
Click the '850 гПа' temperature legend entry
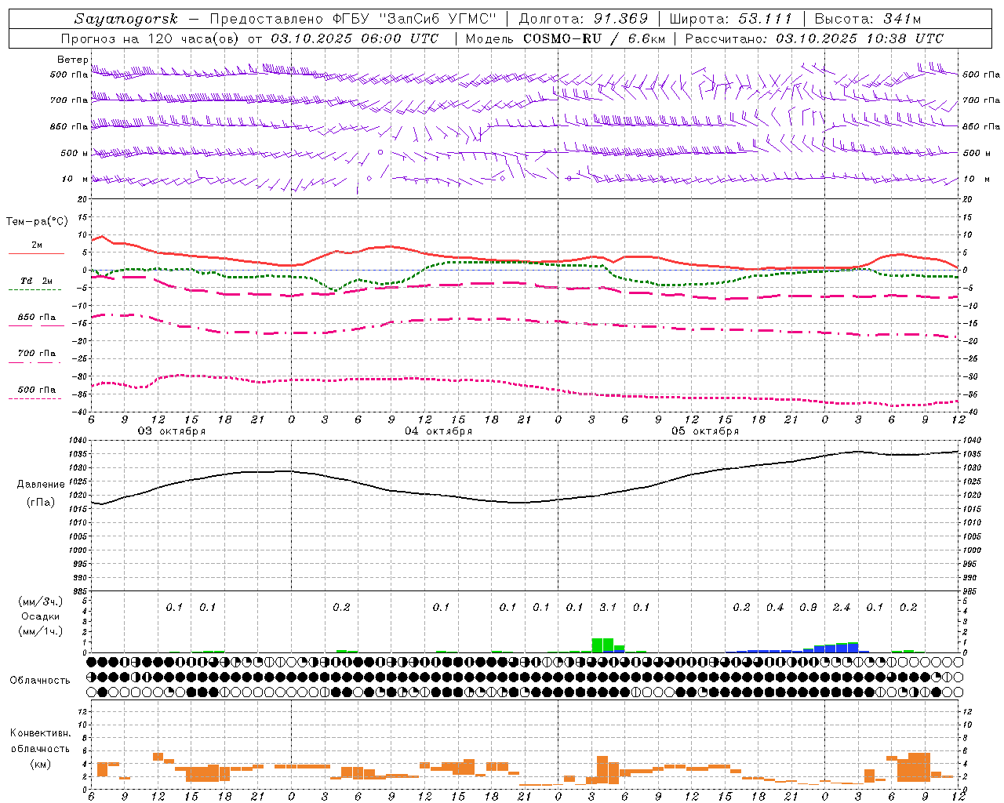(37, 318)
